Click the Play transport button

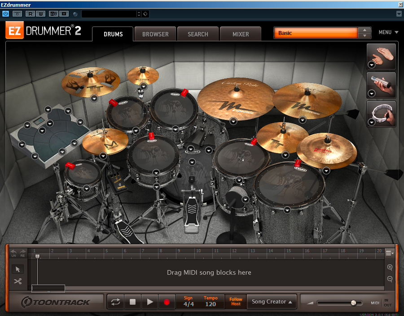[x=149, y=302]
